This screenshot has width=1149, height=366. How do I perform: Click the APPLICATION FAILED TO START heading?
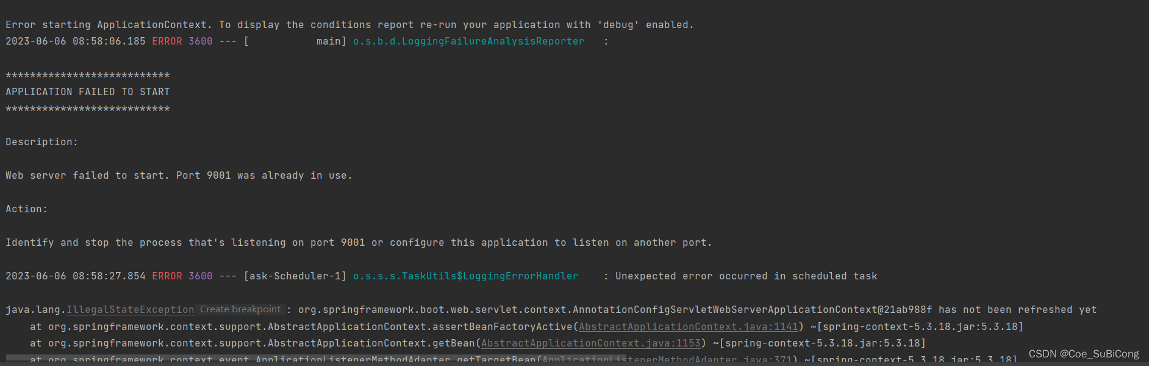pos(88,92)
